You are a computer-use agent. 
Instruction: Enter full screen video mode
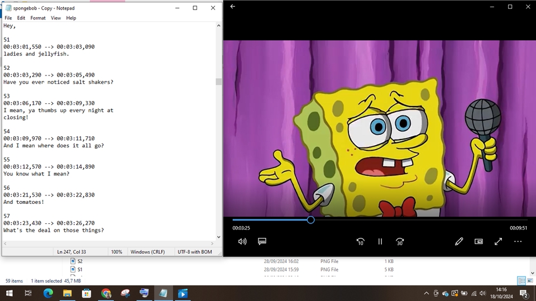point(498,241)
